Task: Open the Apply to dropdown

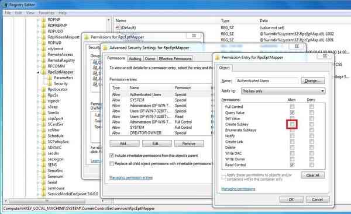Action: (x=283, y=91)
